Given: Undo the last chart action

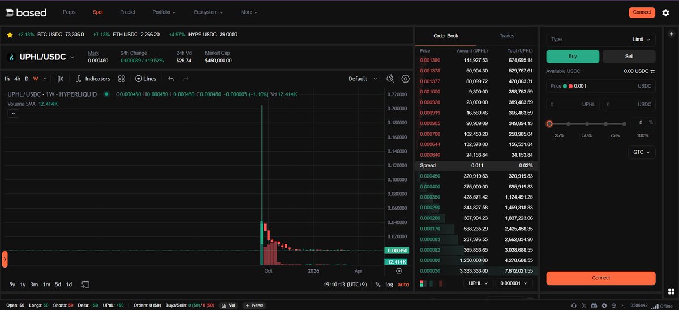Looking at the screenshot, I should click(171, 79).
